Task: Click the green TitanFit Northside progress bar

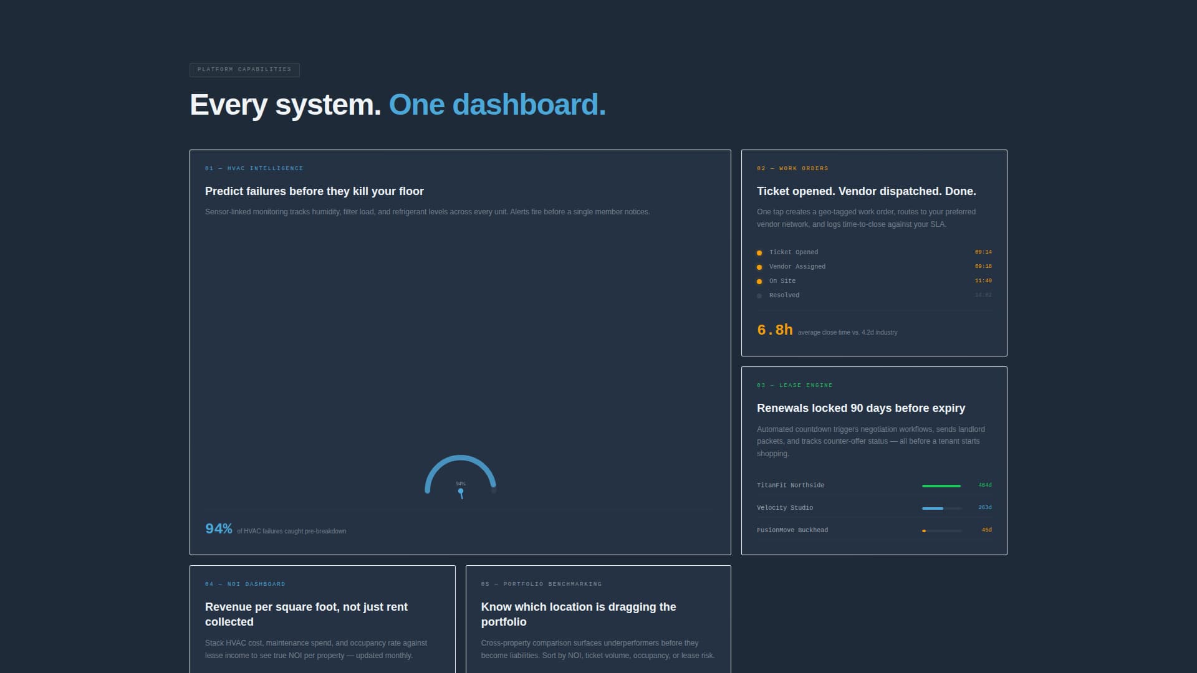Action: [x=941, y=486]
